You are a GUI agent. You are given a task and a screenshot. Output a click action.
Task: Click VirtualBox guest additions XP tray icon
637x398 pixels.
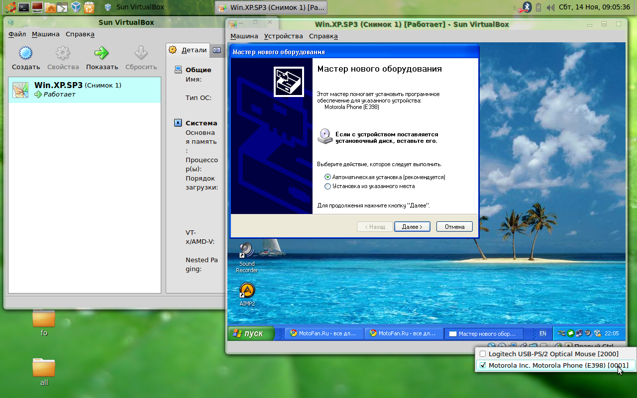pos(597,333)
